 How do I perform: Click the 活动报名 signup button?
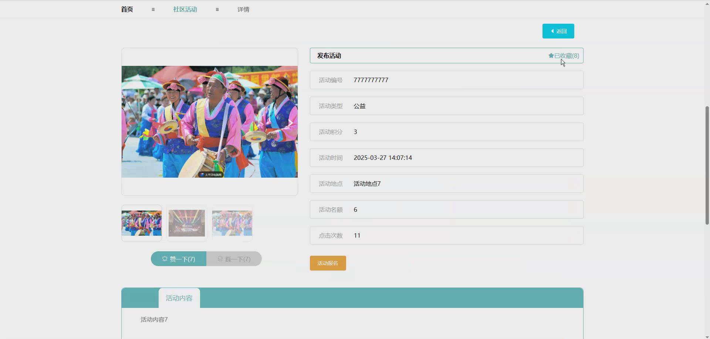[328, 263]
